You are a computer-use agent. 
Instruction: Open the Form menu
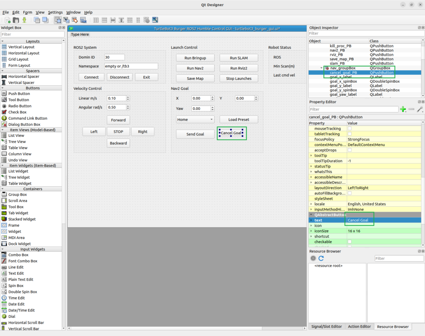click(27, 12)
